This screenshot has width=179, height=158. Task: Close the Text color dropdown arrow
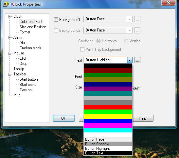click(x=130, y=60)
